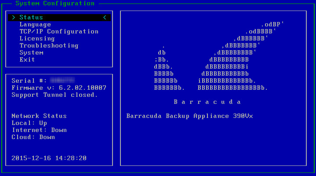Click the Network Status heading

point(39,116)
